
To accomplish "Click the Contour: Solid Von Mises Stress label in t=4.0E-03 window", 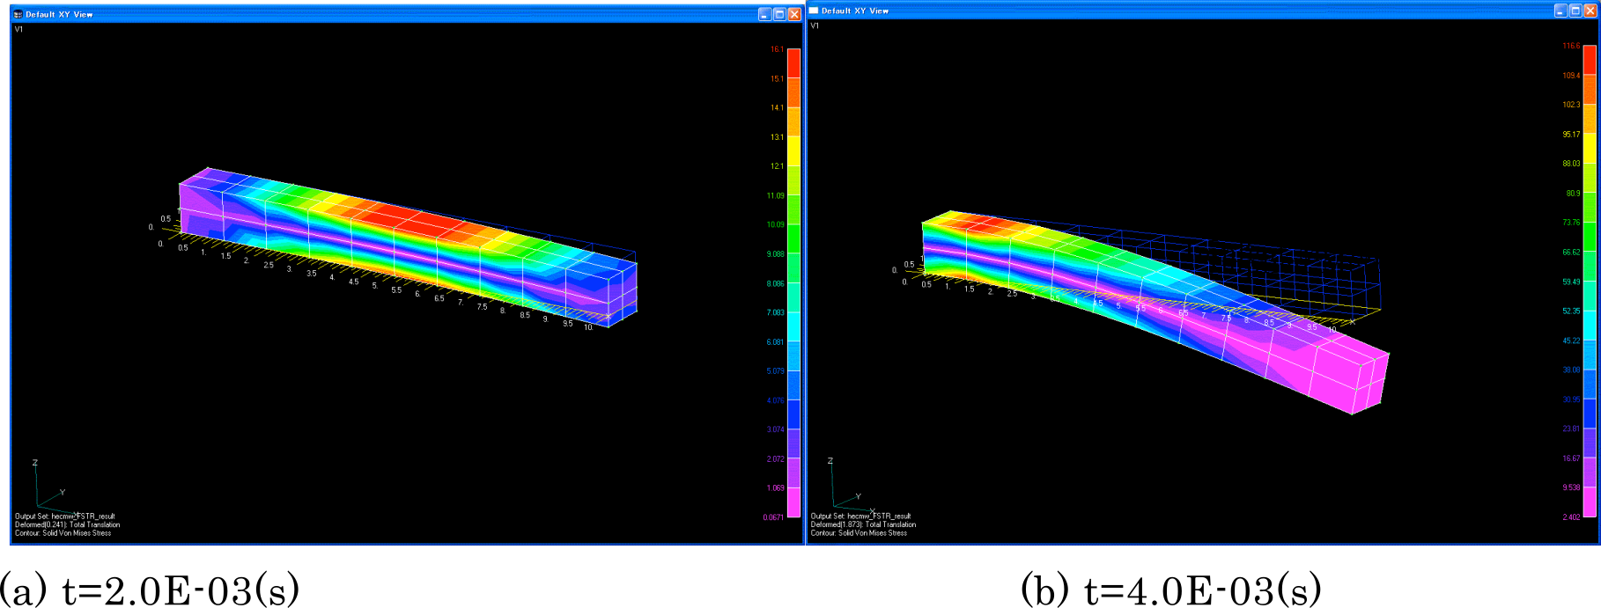I will [859, 533].
